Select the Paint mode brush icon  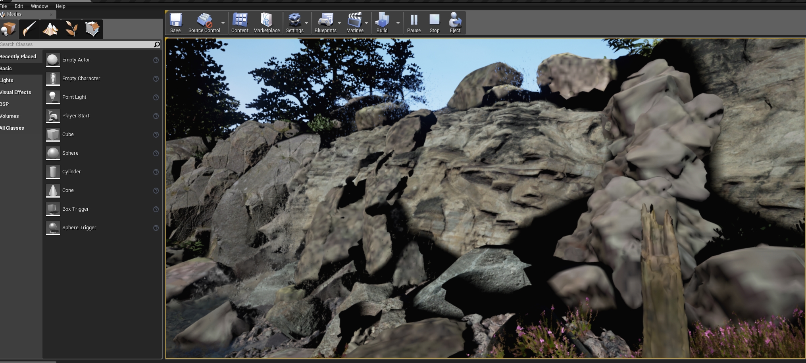(30, 29)
